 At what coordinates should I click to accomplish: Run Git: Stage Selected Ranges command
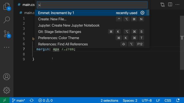coord(92,32)
